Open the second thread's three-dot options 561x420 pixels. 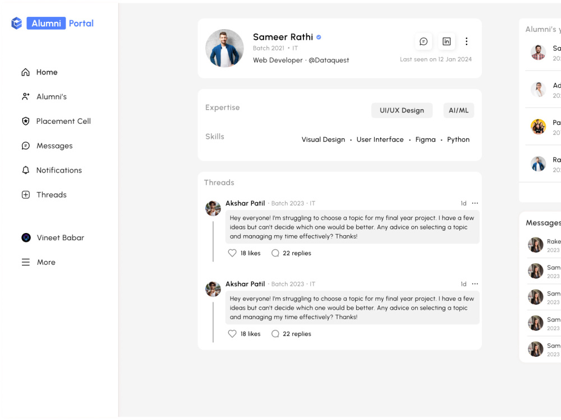click(475, 284)
